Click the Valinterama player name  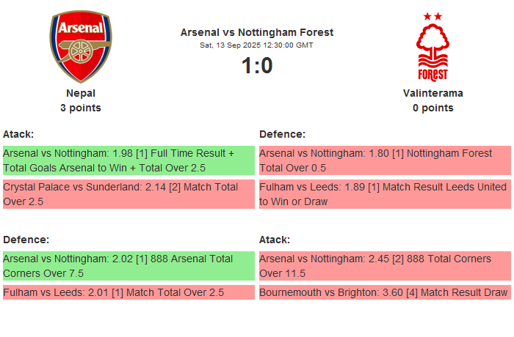(432, 93)
